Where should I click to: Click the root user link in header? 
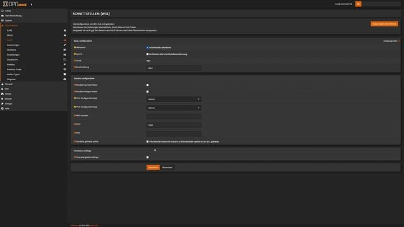coord(343,4)
